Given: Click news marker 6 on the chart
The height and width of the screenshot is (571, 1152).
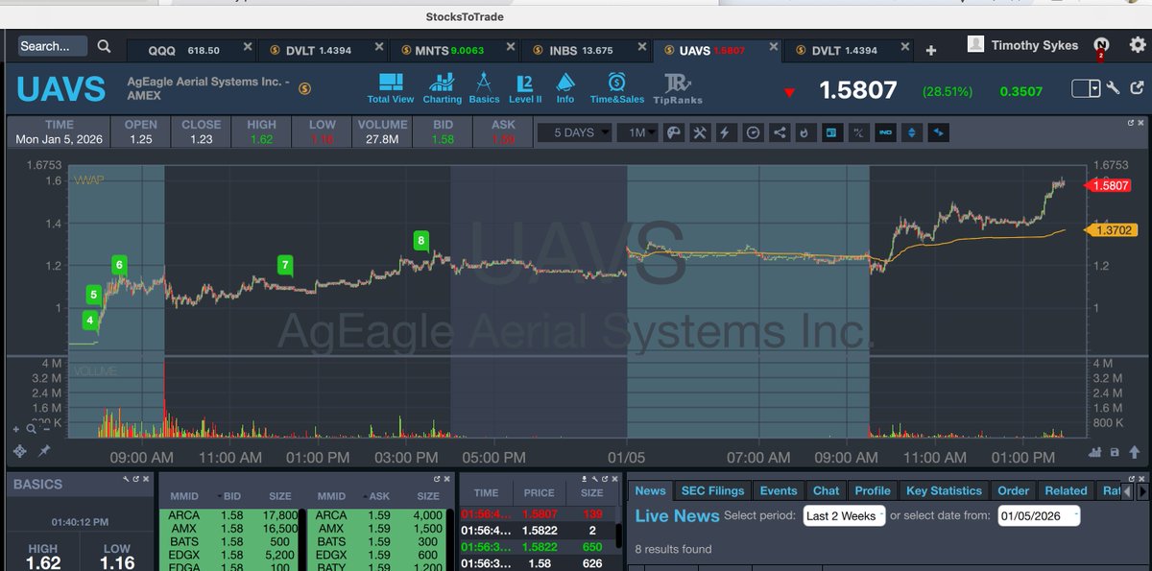Looking at the screenshot, I should point(120,265).
